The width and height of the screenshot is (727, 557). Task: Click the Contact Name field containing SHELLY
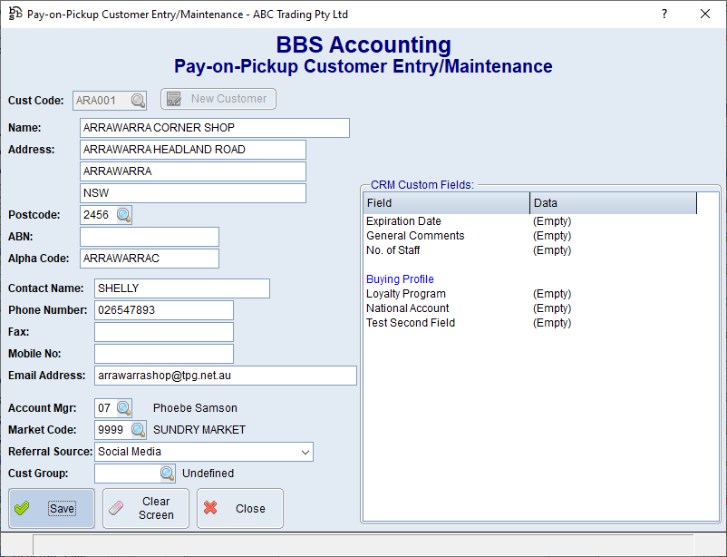tap(182, 288)
